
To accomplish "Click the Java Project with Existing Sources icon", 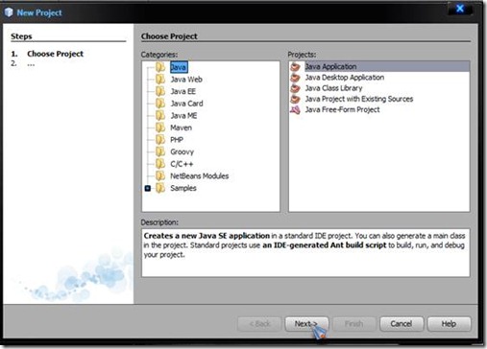I will (x=295, y=99).
